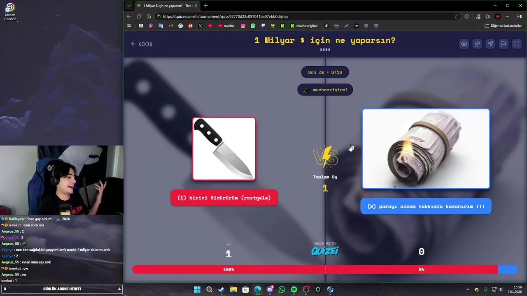Select the knife image card

(x=224, y=149)
